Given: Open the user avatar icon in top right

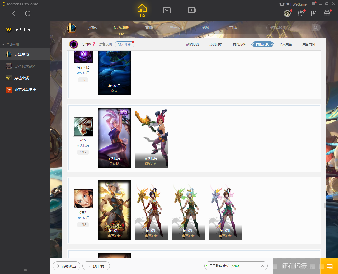Looking at the screenshot, I should (x=287, y=13).
